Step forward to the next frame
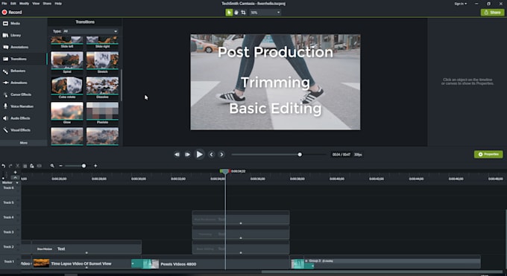This screenshot has height=276, width=507. [x=187, y=155]
